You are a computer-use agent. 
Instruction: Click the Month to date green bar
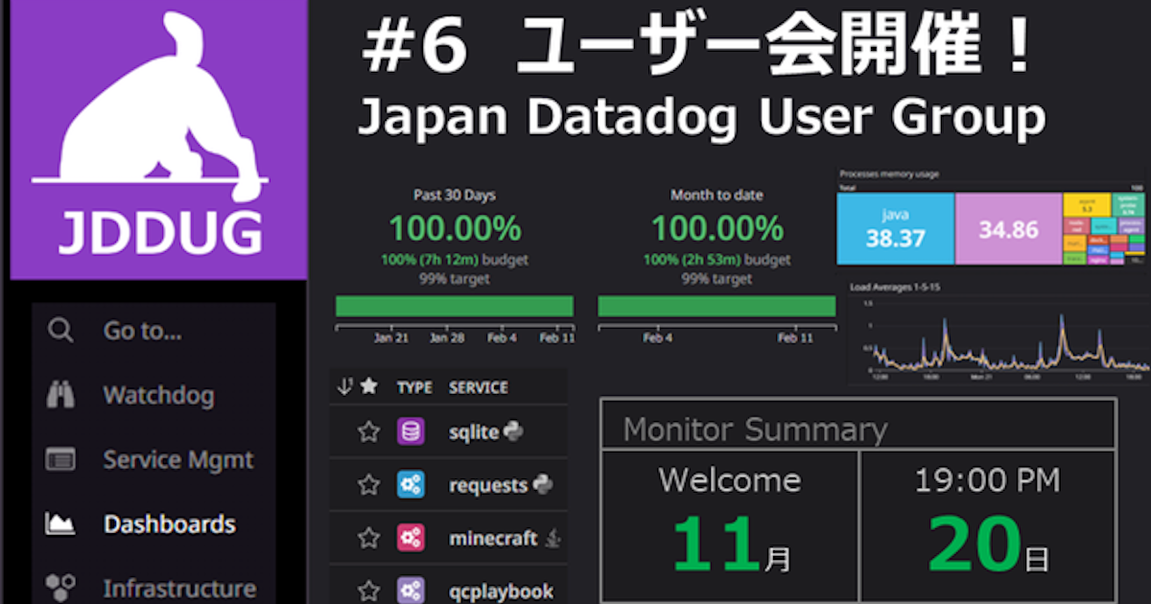tap(716, 306)
